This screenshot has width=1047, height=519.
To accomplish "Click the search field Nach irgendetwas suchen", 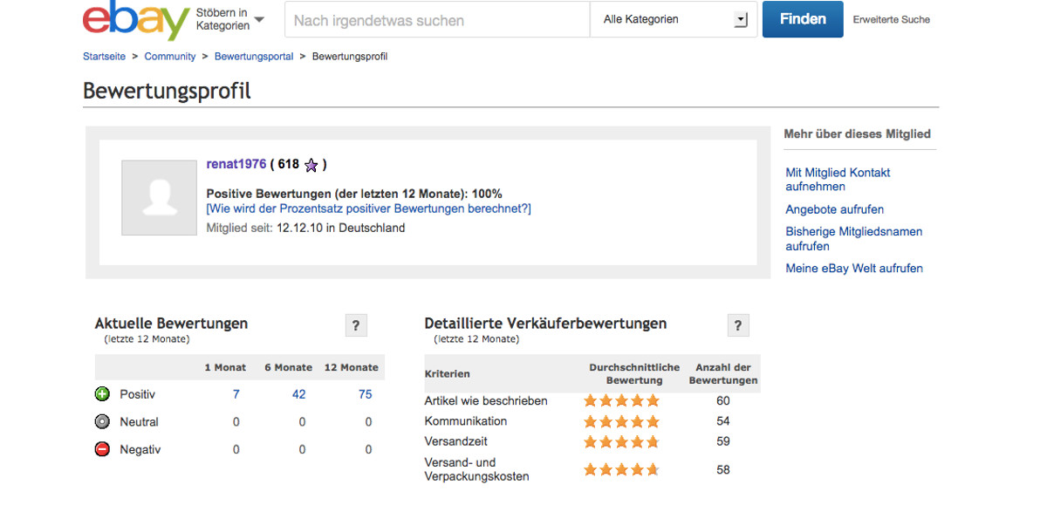I will point(436,20).
